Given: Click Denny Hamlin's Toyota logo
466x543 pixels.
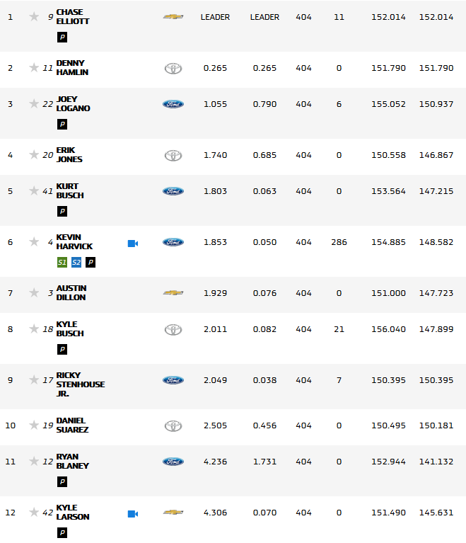Looking at the screenshot, I should (x=173, y=68).
